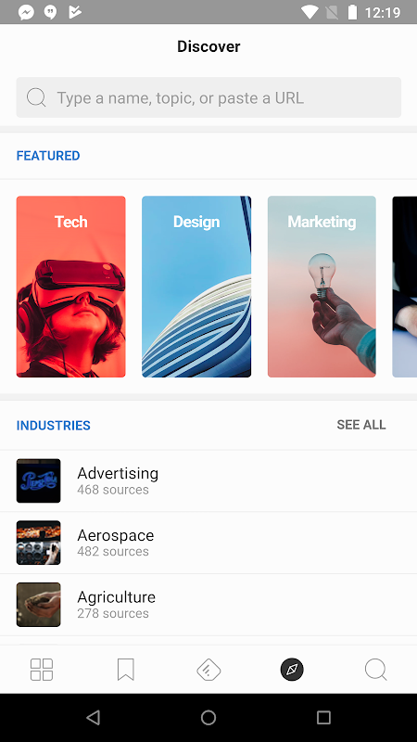Click SEE ALL for Industries
The width and height of the screenshot is (417, 742).
361,425
